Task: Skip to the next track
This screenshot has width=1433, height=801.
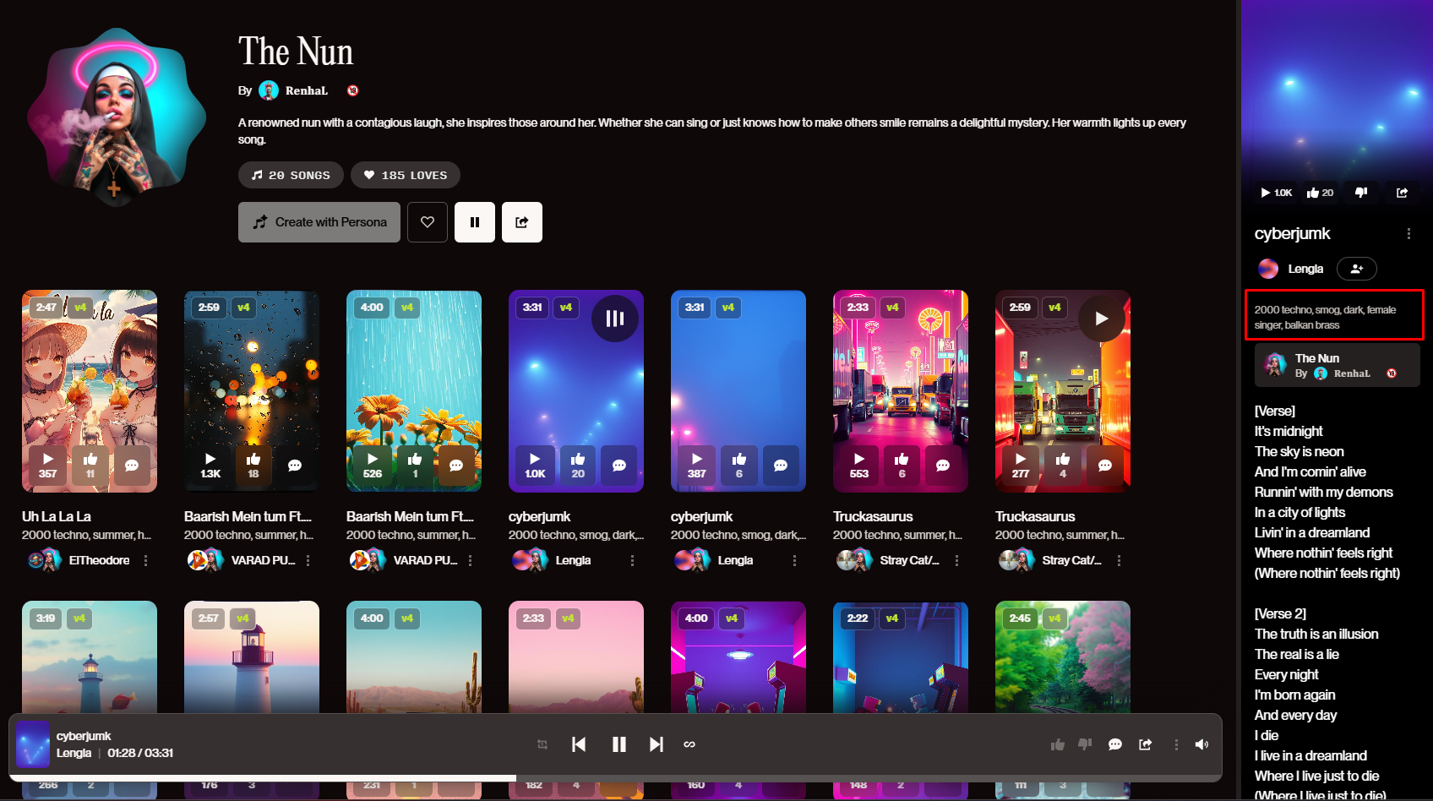Action: (656, 744)
